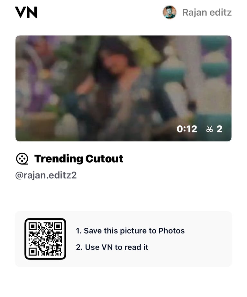Select the step 2 'Use VN to read it' text
Image resolution: width=247 pixels, height=297 pixels.
point(112,247)
